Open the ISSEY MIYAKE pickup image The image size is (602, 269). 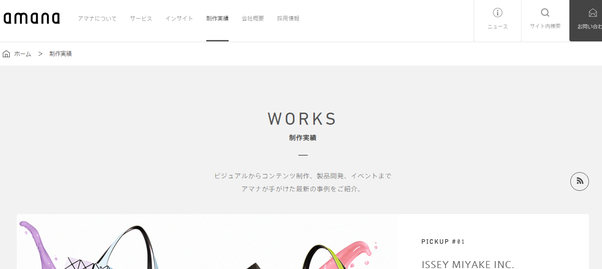coord(207,242)
